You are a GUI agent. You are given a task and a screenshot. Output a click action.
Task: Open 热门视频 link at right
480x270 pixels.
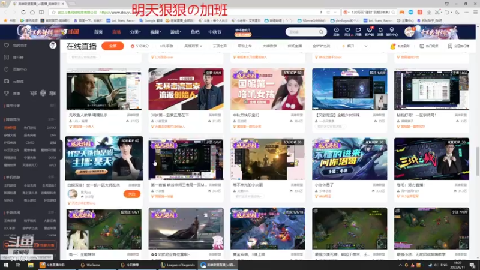point(429,46)
